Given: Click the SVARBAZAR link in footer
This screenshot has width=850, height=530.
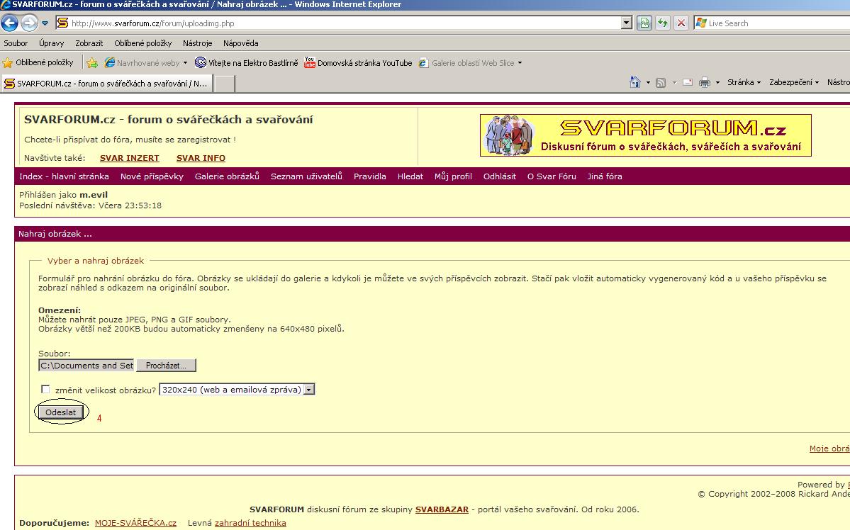Looking at the screenshot, I should pyautogui.click(x=442, y=509).
